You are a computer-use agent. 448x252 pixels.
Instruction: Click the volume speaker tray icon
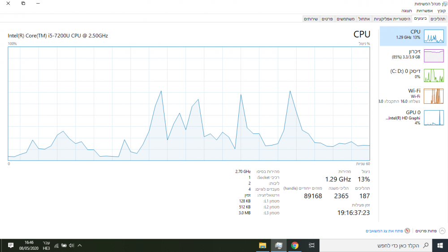coord(71,245)
